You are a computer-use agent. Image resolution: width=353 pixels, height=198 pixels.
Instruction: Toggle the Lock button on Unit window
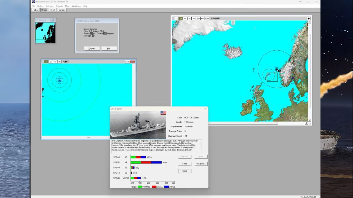point(127,62)
